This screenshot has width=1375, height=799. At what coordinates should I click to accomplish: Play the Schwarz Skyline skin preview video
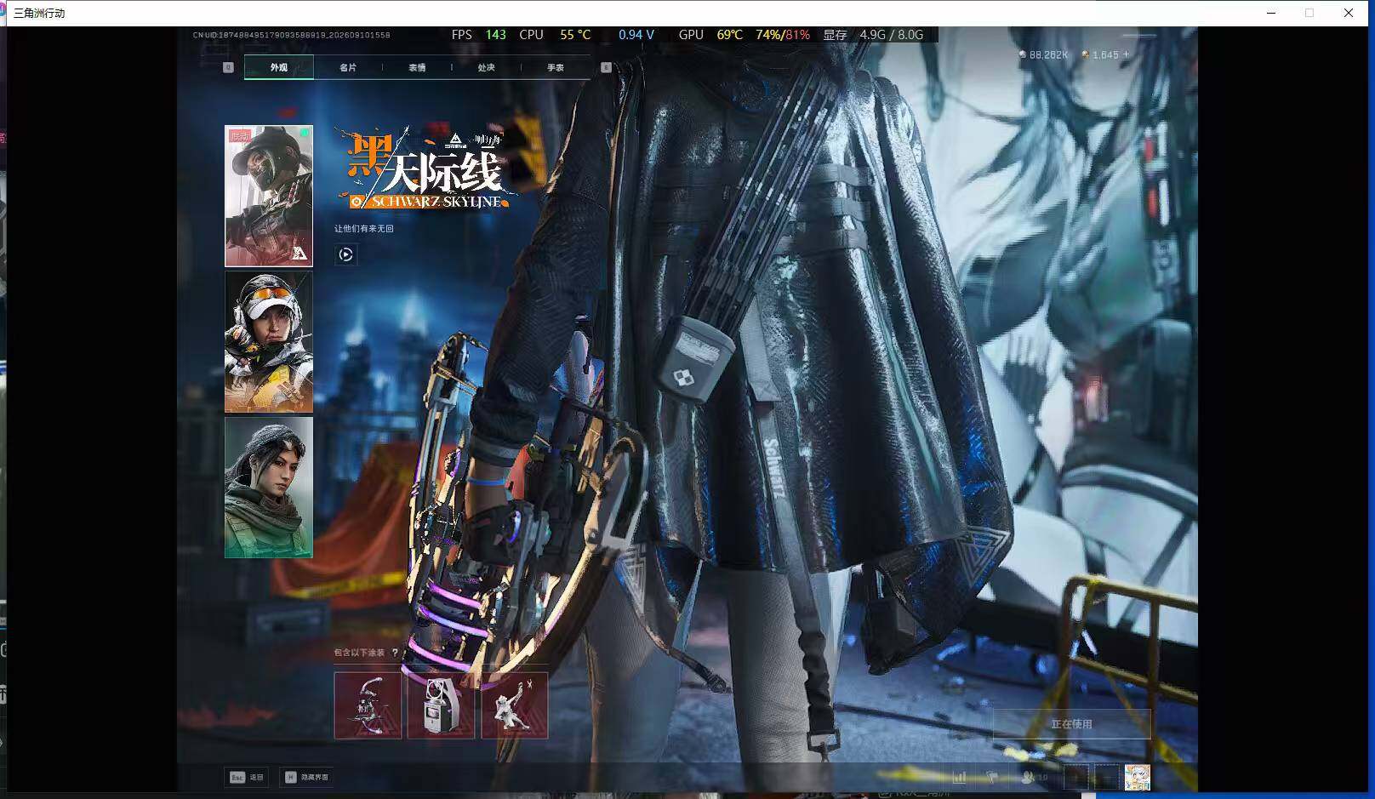[x=345, y=254]
